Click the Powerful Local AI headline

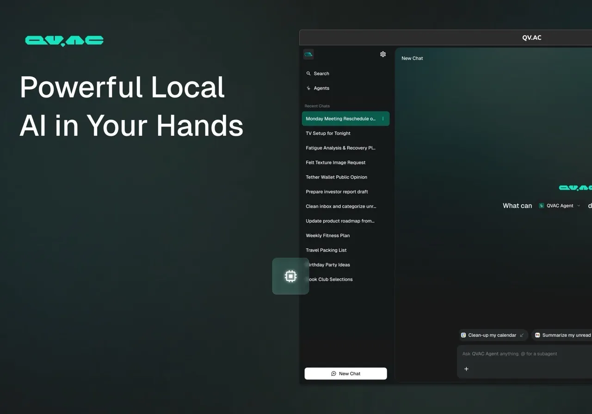pyautogui.click(x=131, y=106)
